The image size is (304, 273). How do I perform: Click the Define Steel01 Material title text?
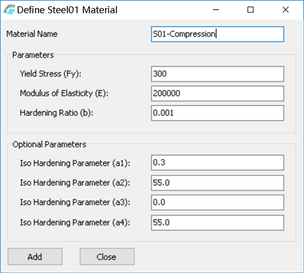coord(67,10)
